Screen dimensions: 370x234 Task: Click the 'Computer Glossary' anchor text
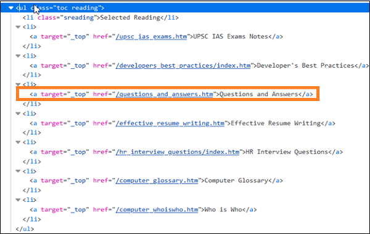[236, 181]
